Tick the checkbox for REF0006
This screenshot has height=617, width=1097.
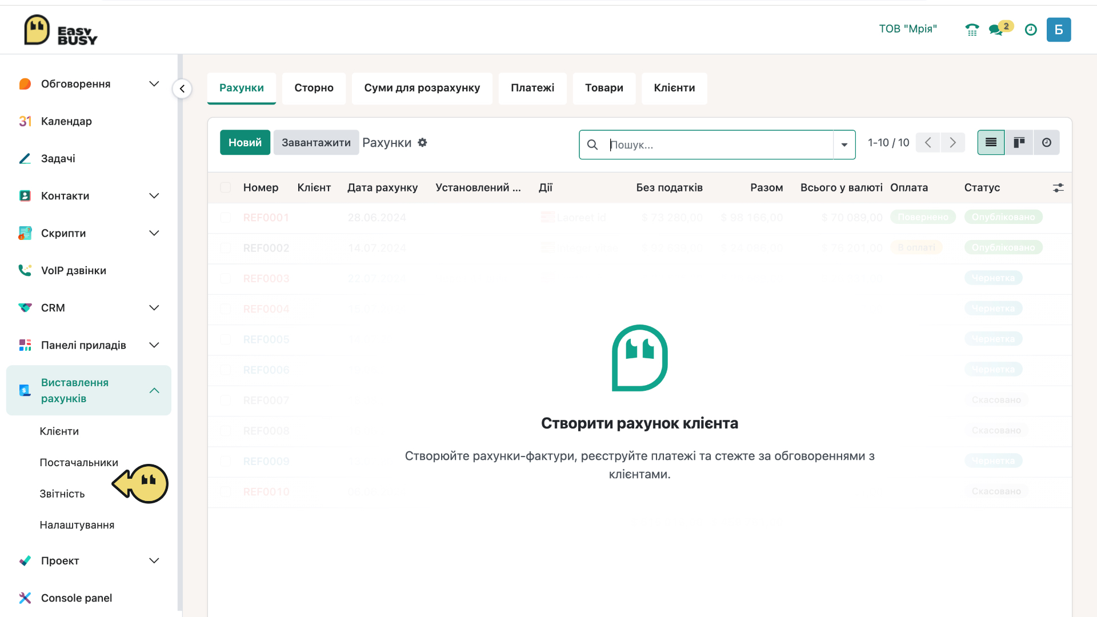point(226,370)
